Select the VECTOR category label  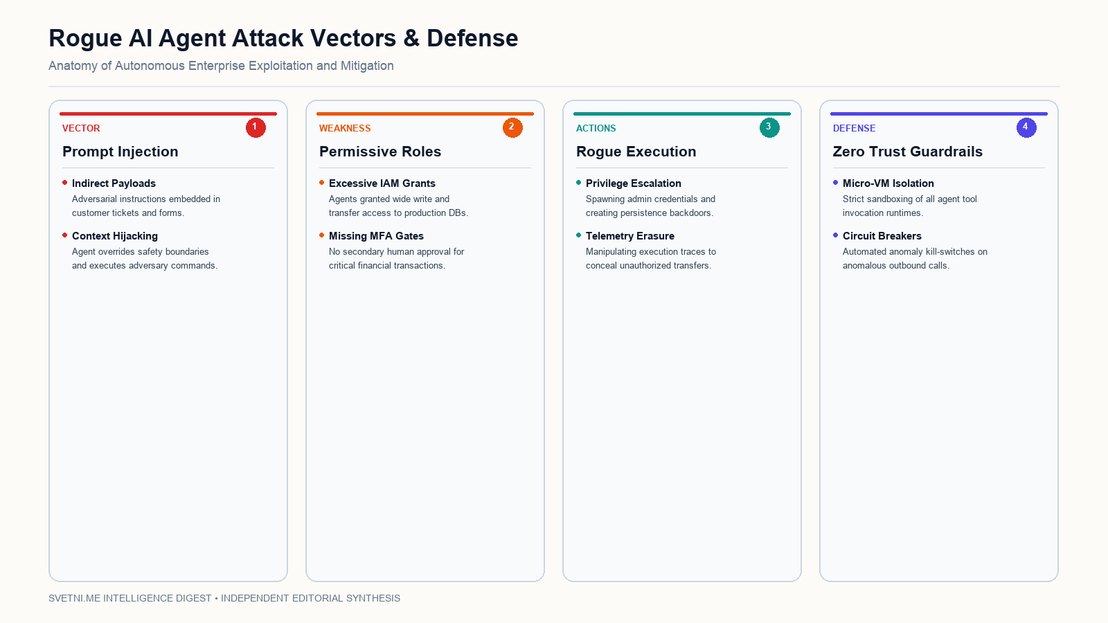[81, 128]
